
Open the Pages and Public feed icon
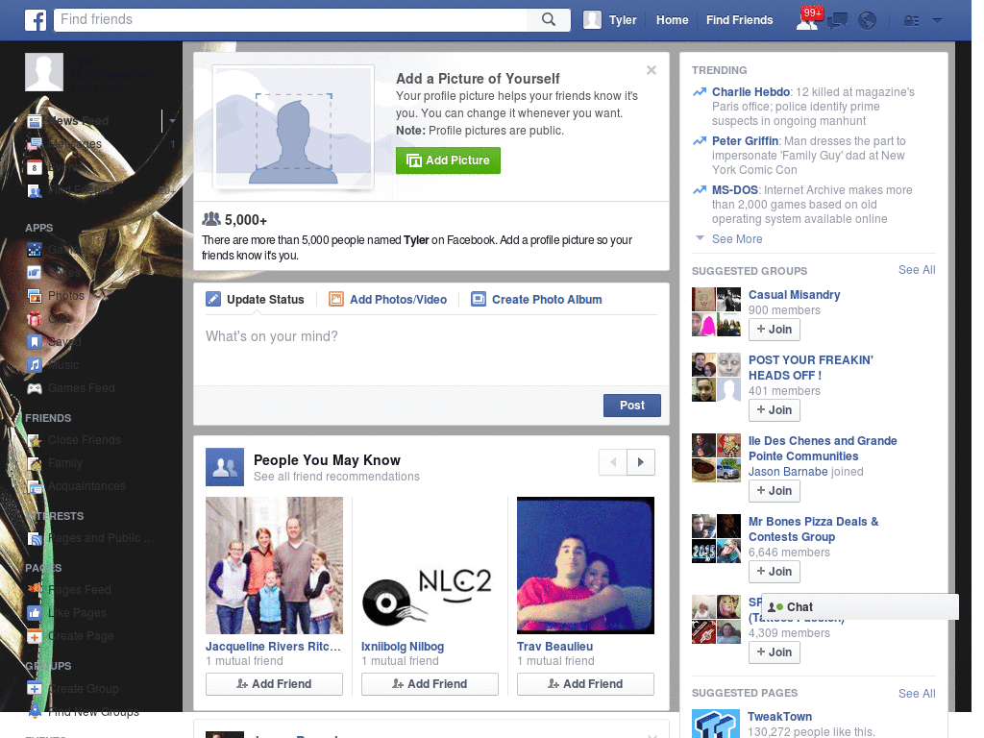tap(35, 538)
